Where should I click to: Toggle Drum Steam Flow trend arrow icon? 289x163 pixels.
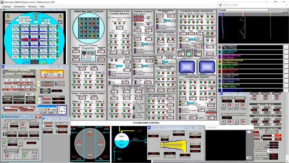pyautogui.click(x=220, y=57)
